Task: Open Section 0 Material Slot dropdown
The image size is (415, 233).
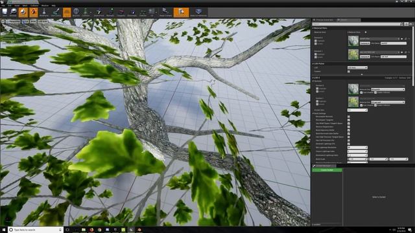Action: coord(388,89)
